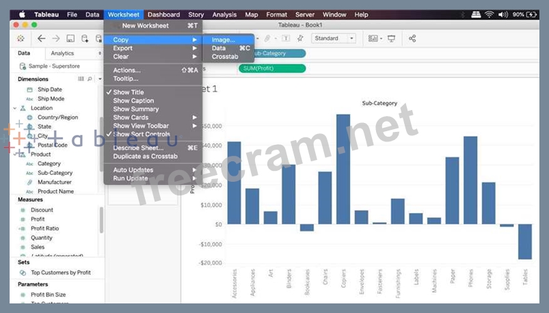Collapse the Location folder in Dimensions
Screen dimensions: 549x313
pyautogui.click(x=15, y=108)
